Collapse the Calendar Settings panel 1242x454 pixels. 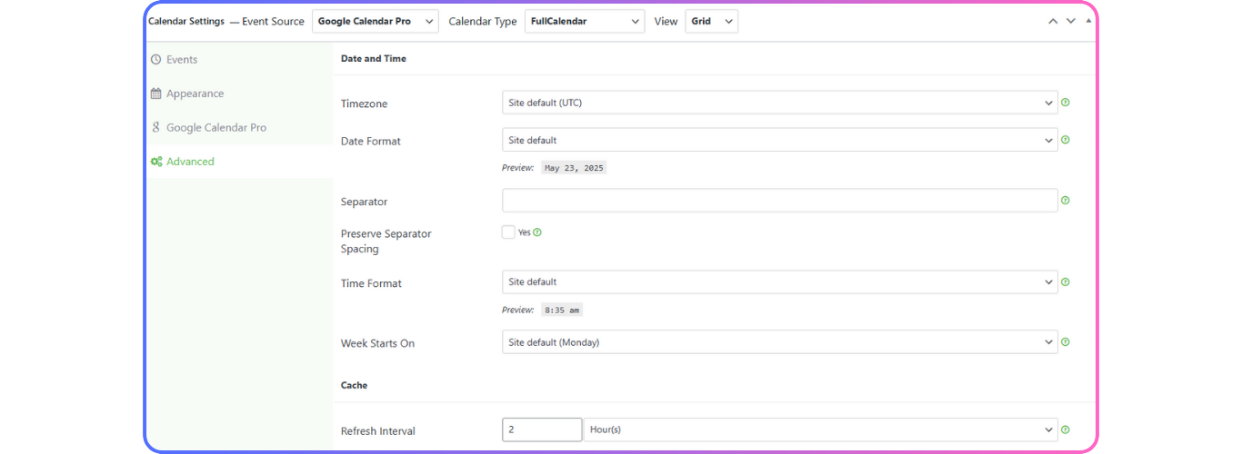pos(1089,21)
